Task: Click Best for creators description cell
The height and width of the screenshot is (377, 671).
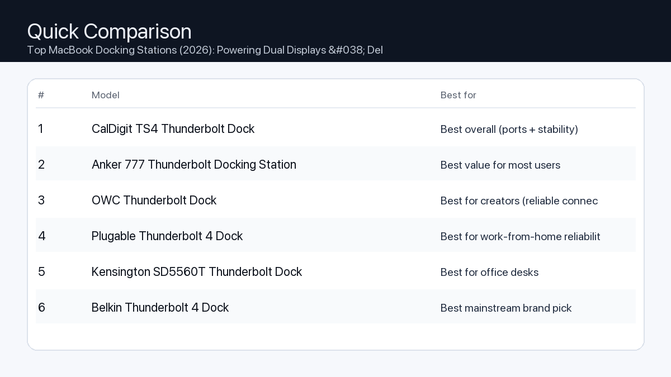Action: coord(519,201)
